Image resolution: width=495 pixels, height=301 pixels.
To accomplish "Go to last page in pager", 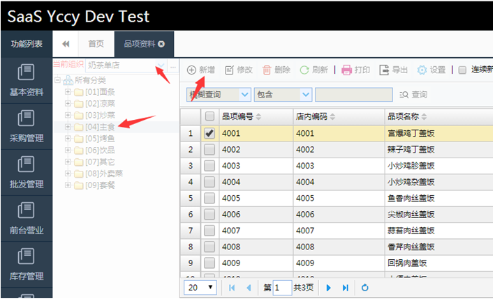I will click(346, 288).
